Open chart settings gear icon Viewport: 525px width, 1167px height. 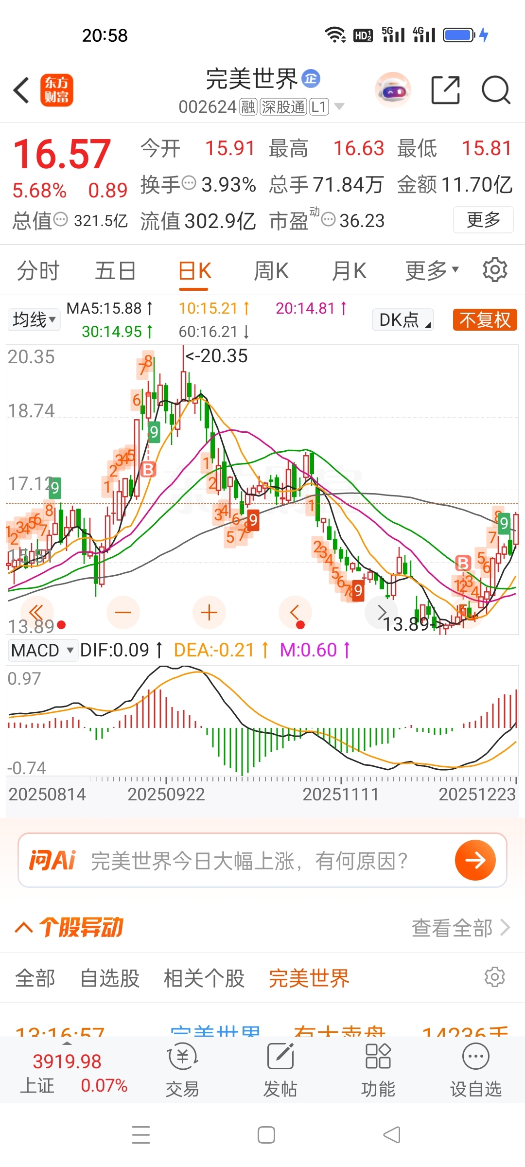(495, 270)
